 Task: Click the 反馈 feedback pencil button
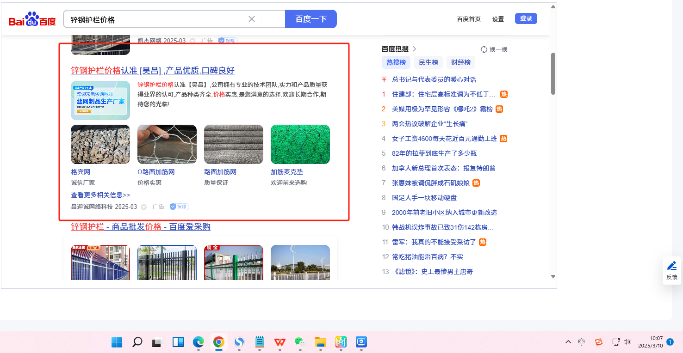pos(672,270)
